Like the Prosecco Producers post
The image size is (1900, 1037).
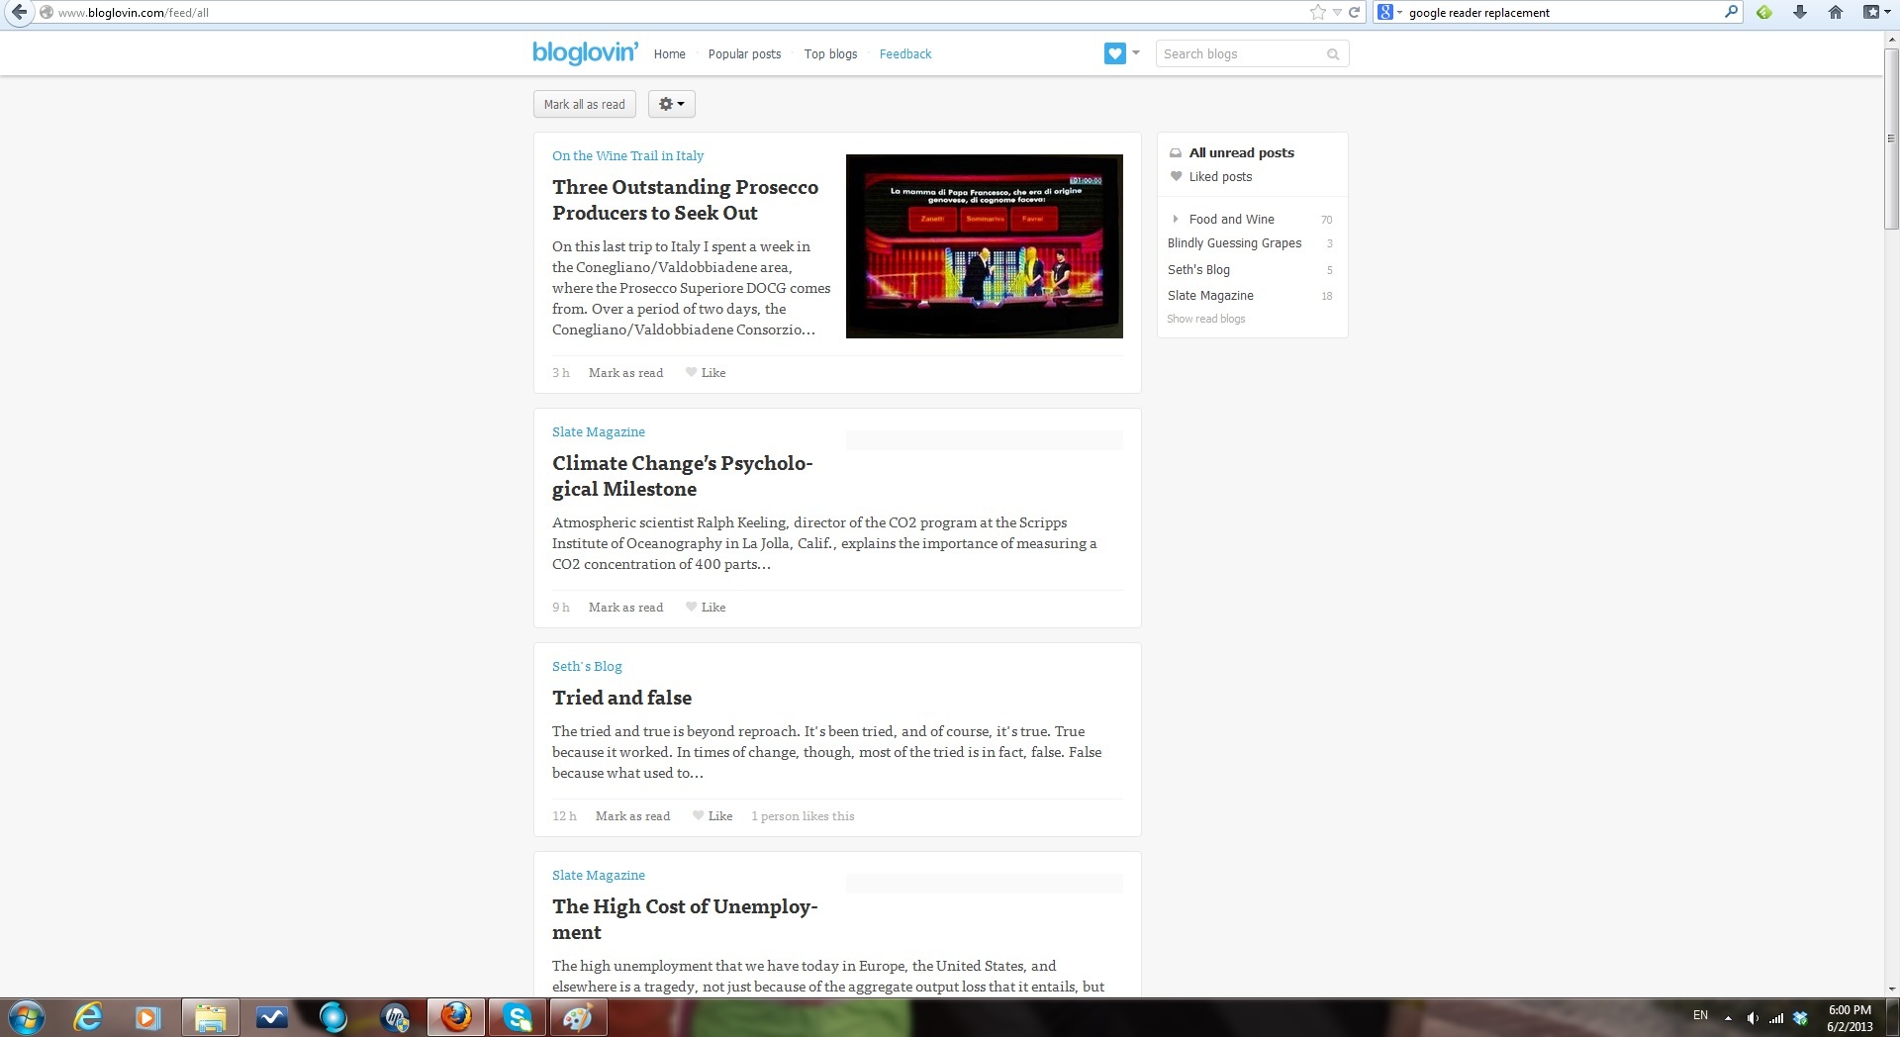pos(706,373)
